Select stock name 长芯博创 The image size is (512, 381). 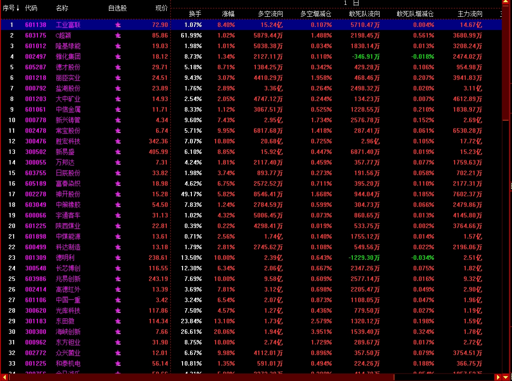point(68,269)
